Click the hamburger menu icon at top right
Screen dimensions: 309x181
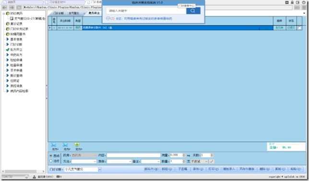(304, 8)
